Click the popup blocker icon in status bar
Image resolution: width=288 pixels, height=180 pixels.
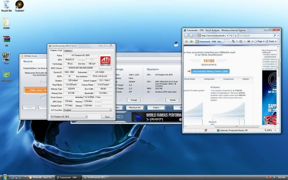pyautogui.click(x=206, y=130)
